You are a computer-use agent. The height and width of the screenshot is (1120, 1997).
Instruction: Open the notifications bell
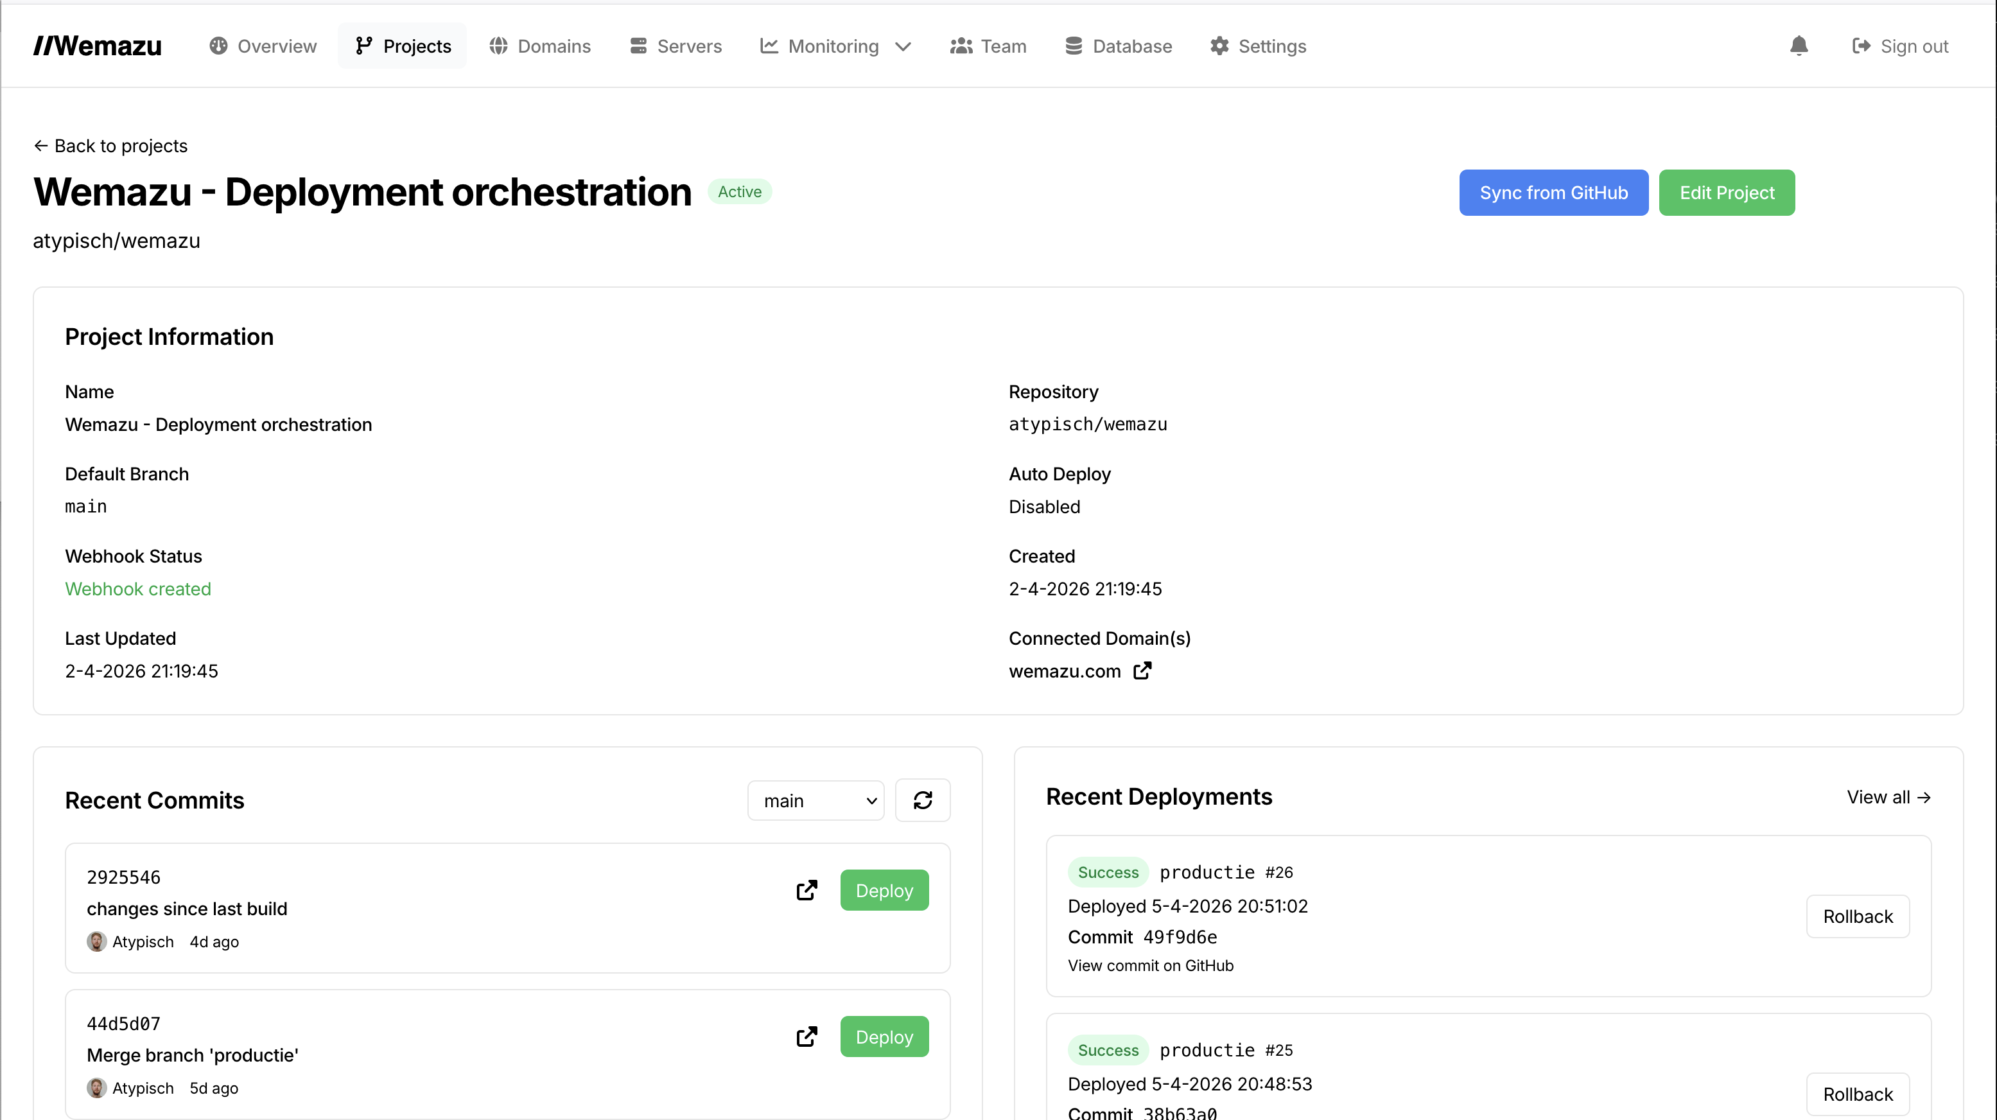pos(1798,46)
